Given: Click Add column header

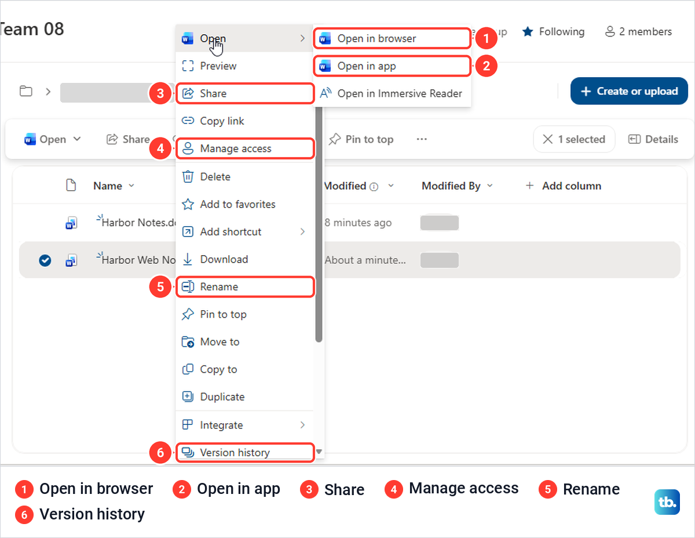Looking at the screenshot, I should tap(563, 186).
